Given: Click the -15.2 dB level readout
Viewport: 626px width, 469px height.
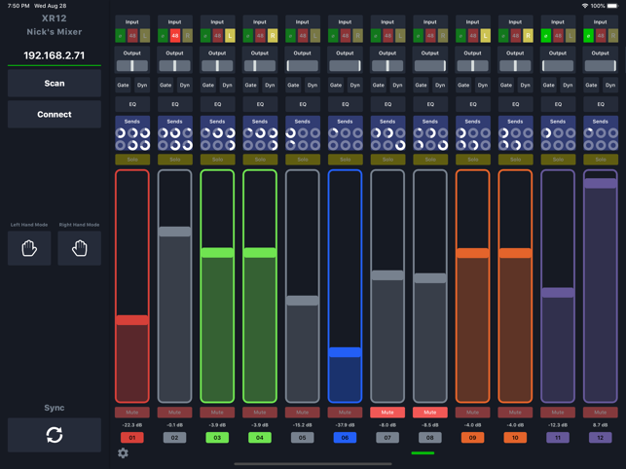Looking at the screenshot, I should pyautogui.click(x=303, y=425).
